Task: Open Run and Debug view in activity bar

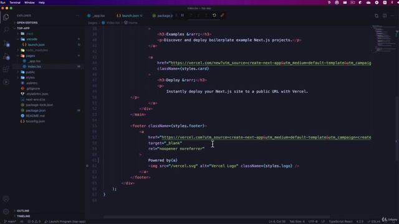Action: click(6, 57)
